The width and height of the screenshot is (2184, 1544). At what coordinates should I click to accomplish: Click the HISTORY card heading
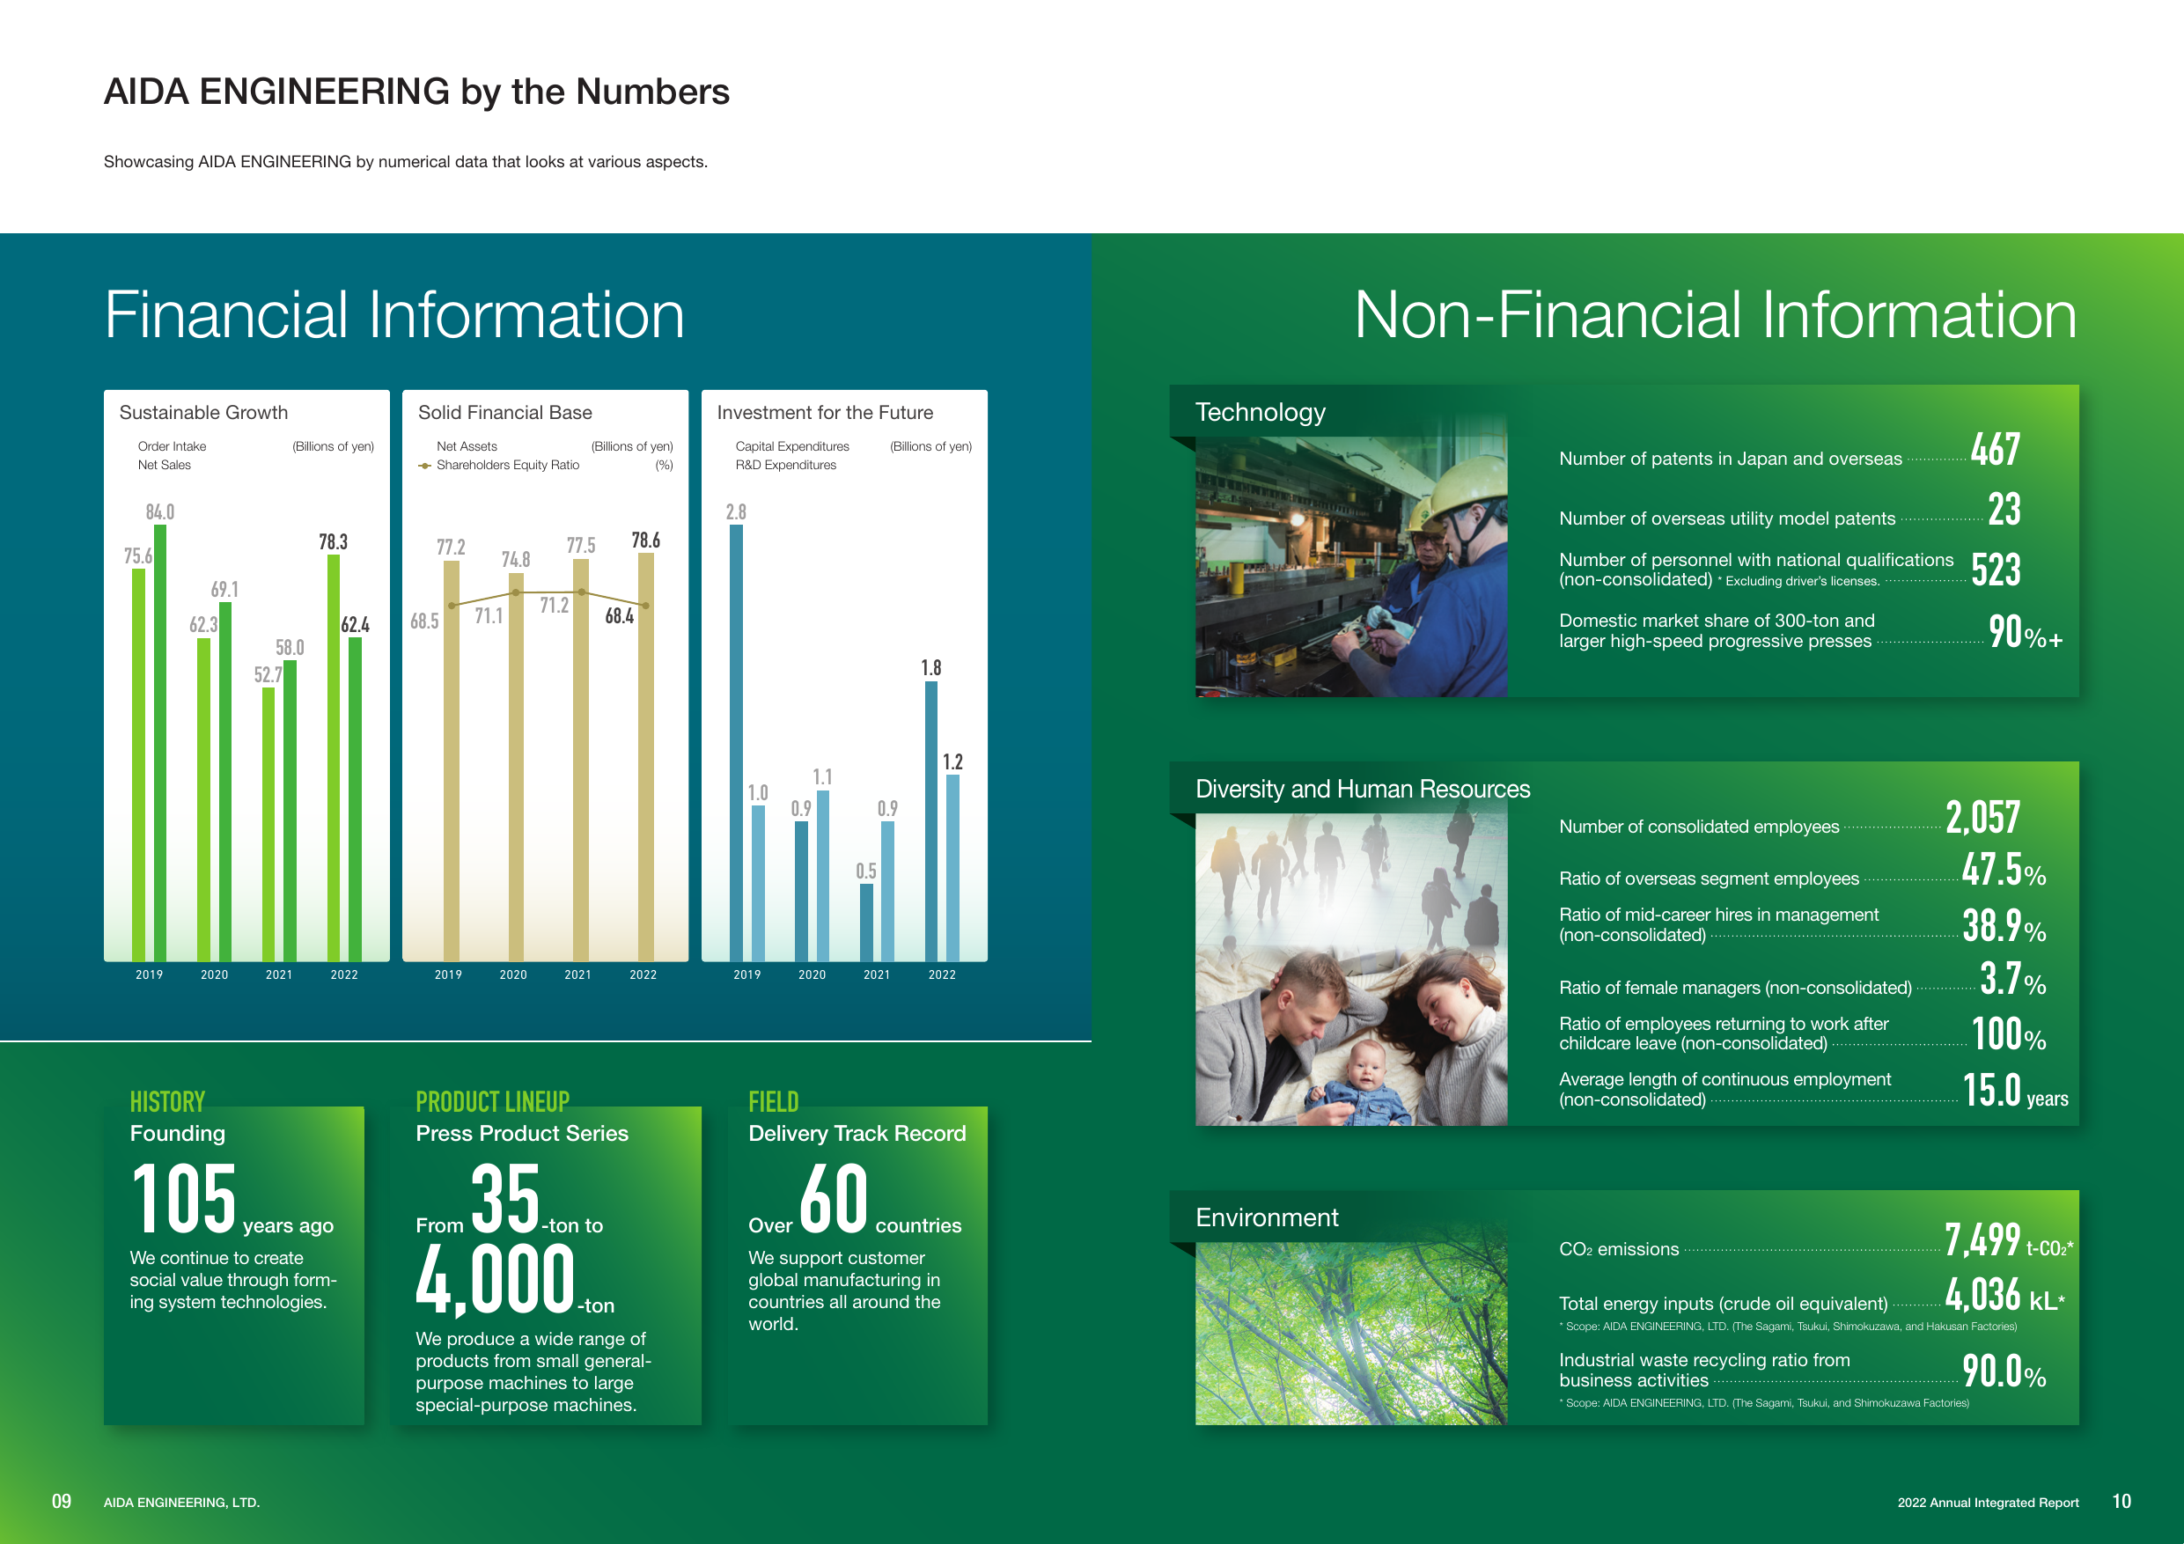click(167, 1101)
